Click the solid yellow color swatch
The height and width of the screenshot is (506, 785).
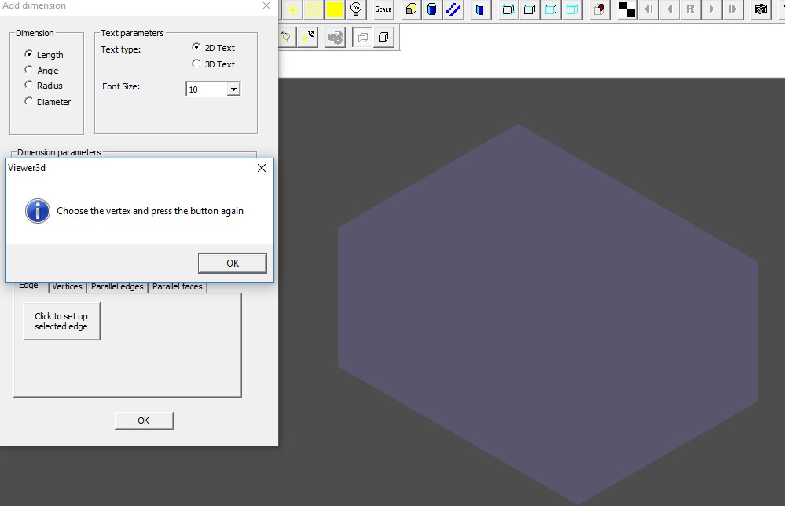[x=335, y=9]
